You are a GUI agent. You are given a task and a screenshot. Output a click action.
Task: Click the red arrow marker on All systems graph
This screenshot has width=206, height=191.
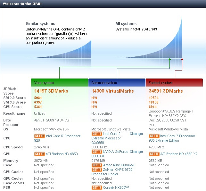pyautogui.click(x=182, y=59)
